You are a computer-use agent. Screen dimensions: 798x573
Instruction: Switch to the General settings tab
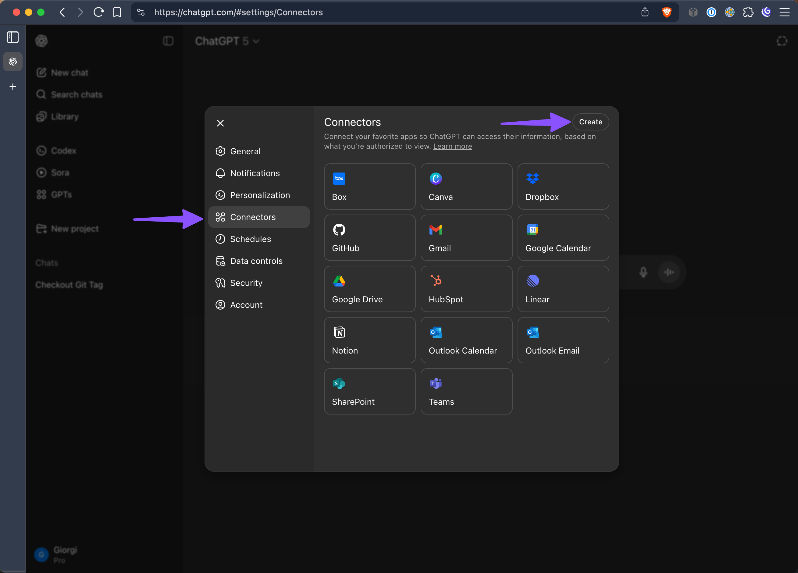(259, 151)
